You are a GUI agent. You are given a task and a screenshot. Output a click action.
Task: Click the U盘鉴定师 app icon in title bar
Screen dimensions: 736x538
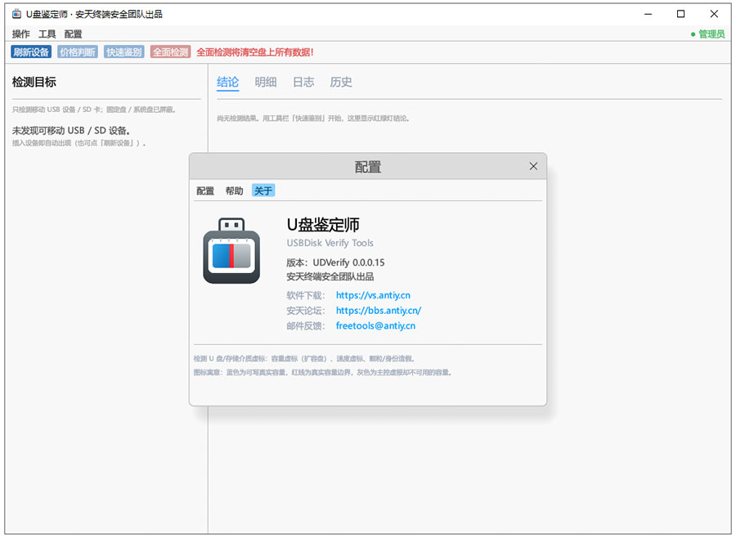click(x=17, y=14)
